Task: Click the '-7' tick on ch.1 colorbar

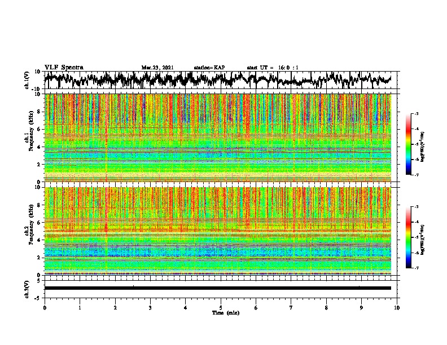Action: click(x=416, y=175)
